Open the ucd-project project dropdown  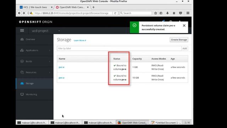(46, 31)
